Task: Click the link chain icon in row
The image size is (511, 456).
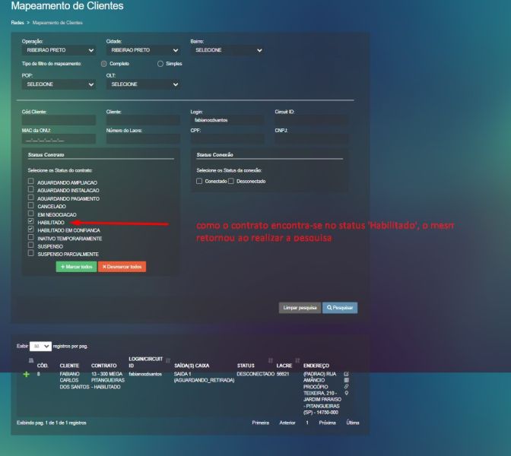Action: [x=347, y=387]
